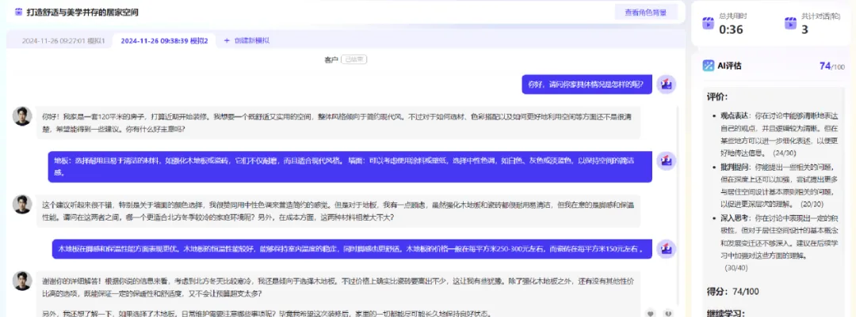The height and width of the screenshot is (317, 856).
Task: Click the 继续学习: heading
Action: [x=725, y=313]
